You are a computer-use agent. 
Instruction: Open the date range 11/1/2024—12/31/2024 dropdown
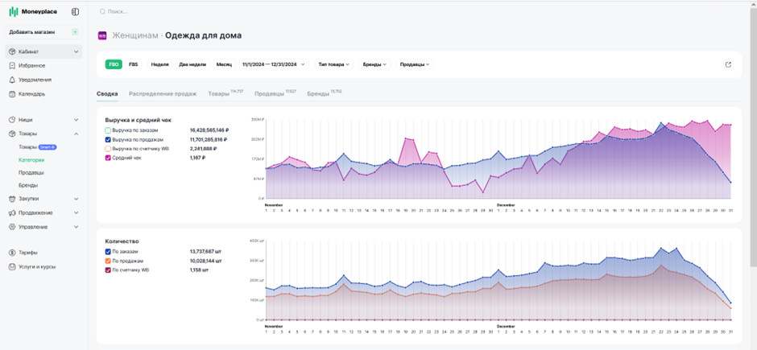(x=274, y=64)
